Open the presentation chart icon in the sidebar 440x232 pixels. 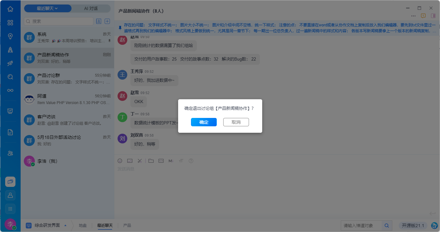[x=10, y=111]
